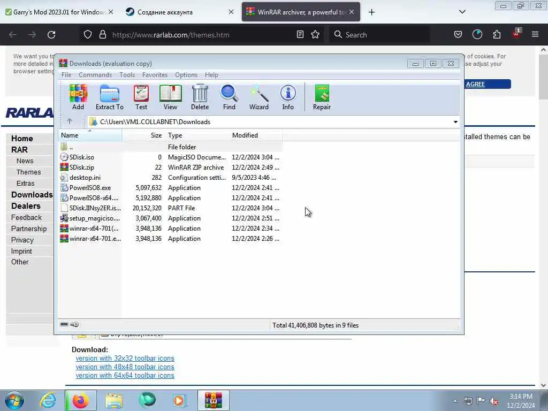
Task: Open the Options menu
Action: coord(186,75)
